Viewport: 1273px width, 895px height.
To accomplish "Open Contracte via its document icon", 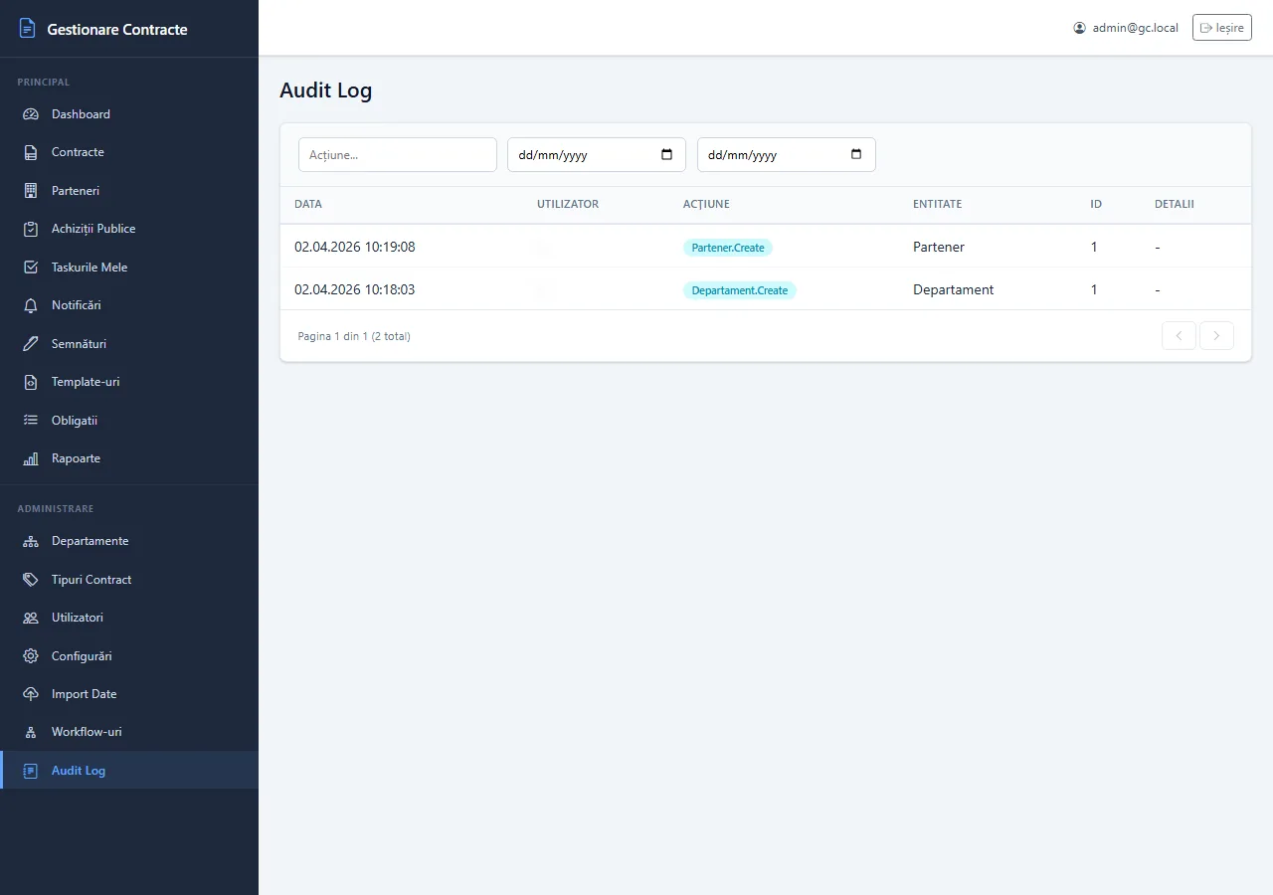I will tap(31, 152).
